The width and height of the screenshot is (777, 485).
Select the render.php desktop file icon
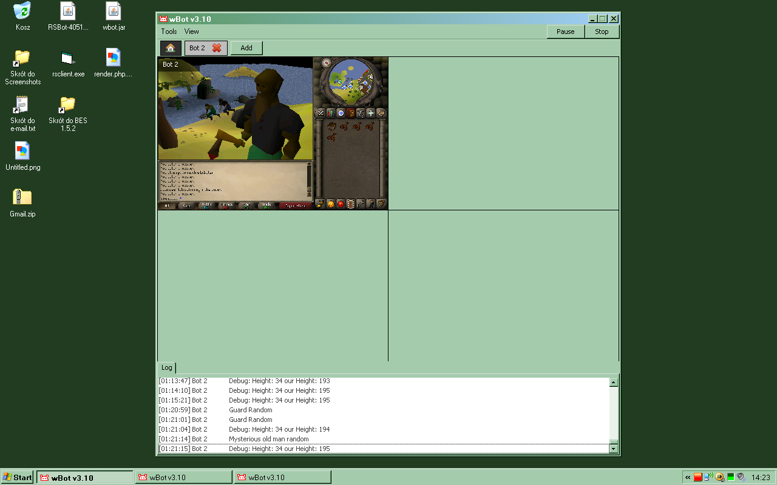pos(114,64)
